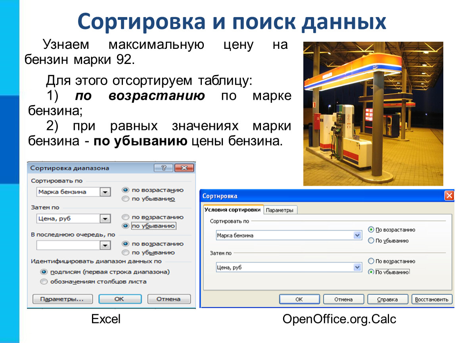Open the empty 'В последнюю очередь' dropdown arrow
Viewport: 456px width, 343px height.
tap(105, 245)
